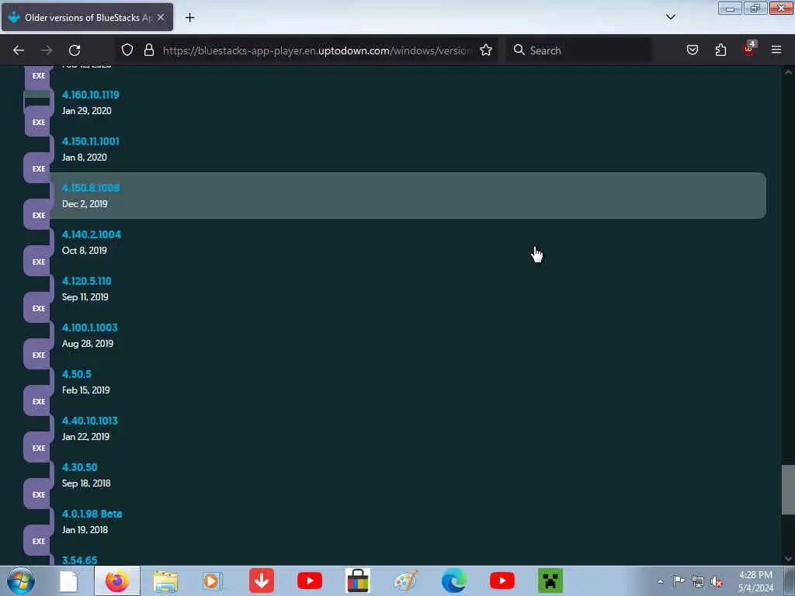Open version 4.120.5.110 download
This screenshot has height=596, width=795.
point(86,281)
